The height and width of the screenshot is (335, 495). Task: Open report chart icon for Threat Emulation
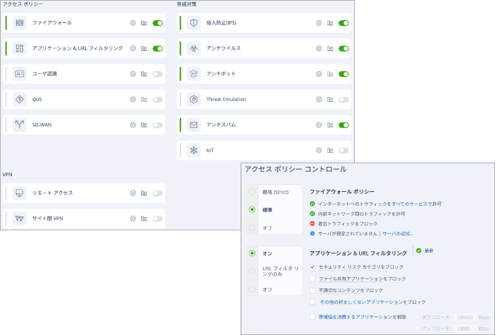point(330,100)
